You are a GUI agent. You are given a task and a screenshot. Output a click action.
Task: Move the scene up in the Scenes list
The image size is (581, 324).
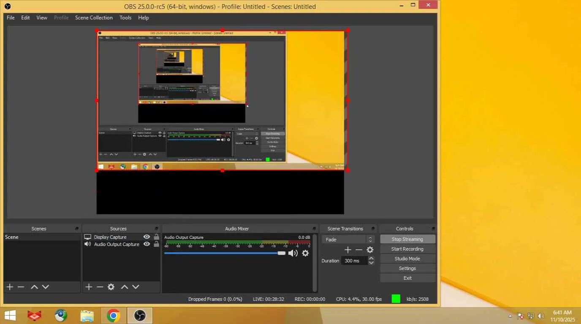[x=34, y=287]
